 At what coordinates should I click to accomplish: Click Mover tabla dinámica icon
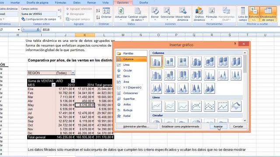tap(183, 11)
